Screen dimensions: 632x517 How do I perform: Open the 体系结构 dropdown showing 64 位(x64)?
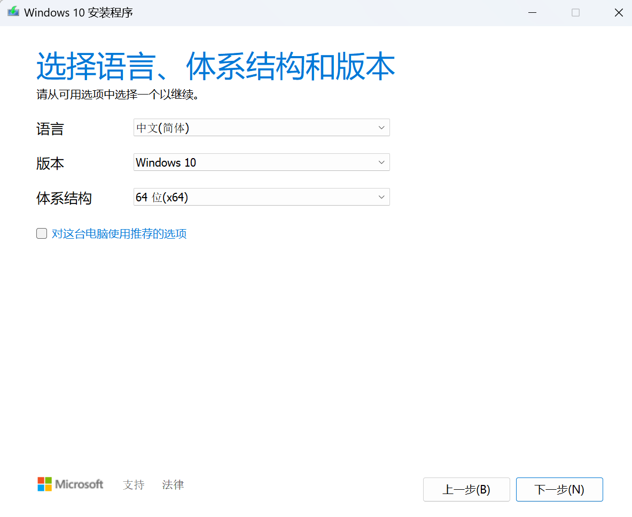pos(262,197)
